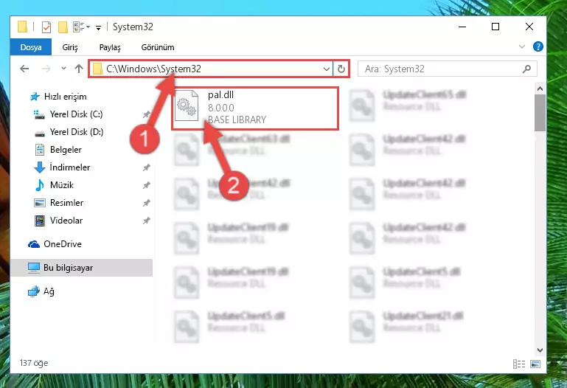The width and height of the screenshot is (567, 388).
Task: Open Resimler folder in sidebar
Action: pos(66,203)
